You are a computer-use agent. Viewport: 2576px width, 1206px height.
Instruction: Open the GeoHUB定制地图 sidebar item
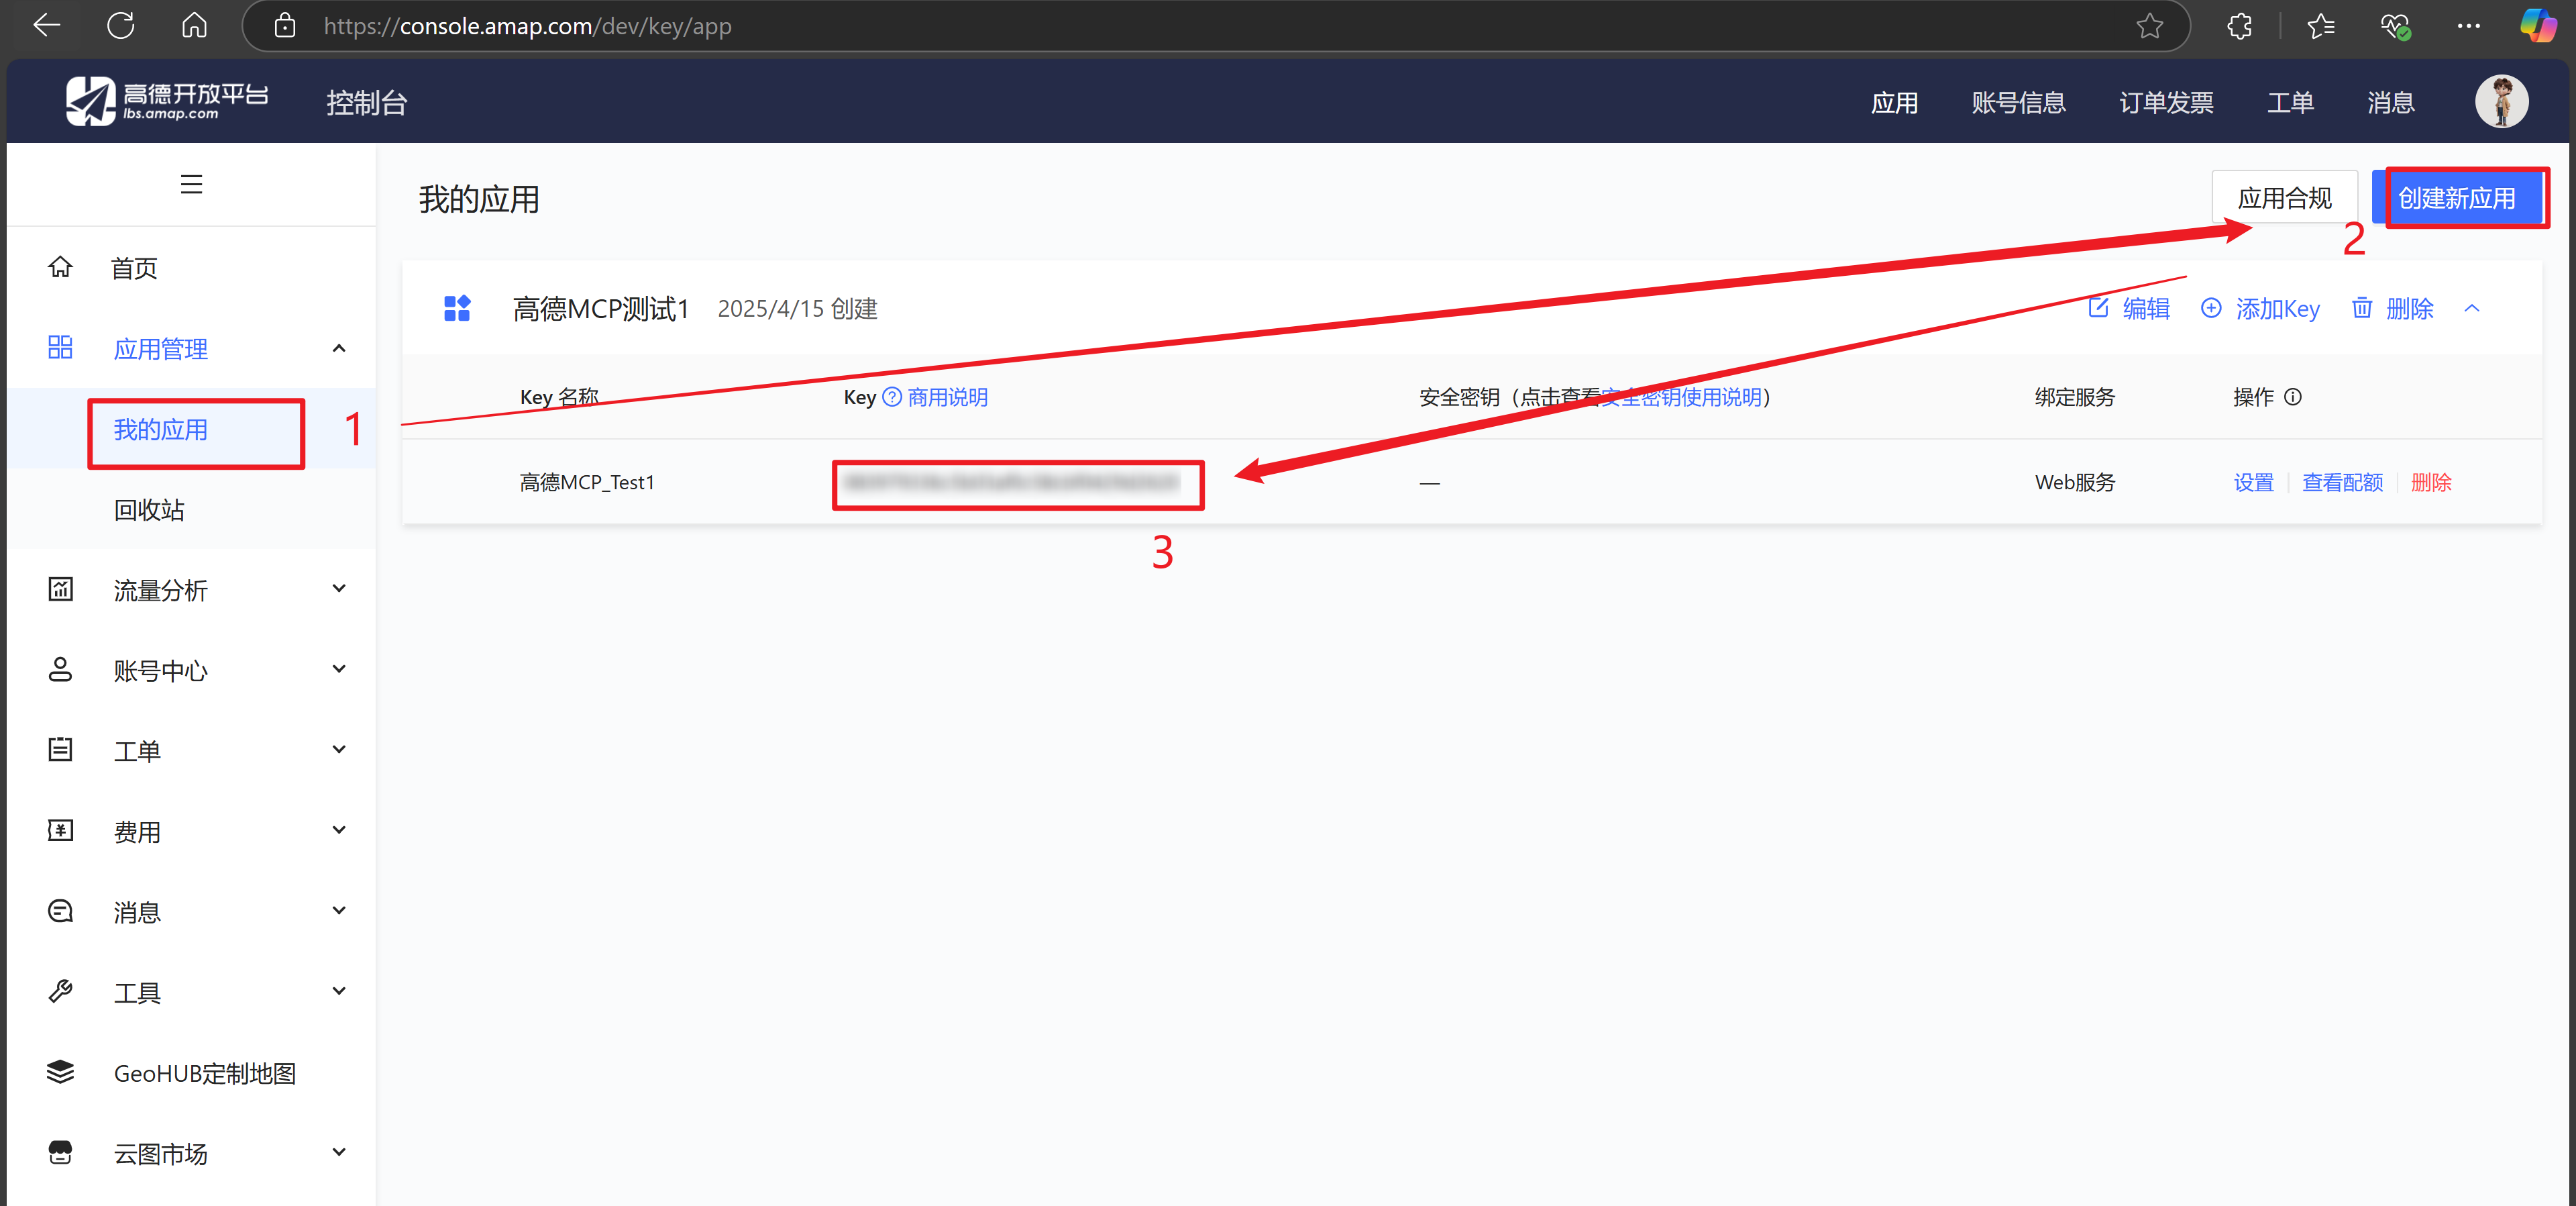(204, 1073)
